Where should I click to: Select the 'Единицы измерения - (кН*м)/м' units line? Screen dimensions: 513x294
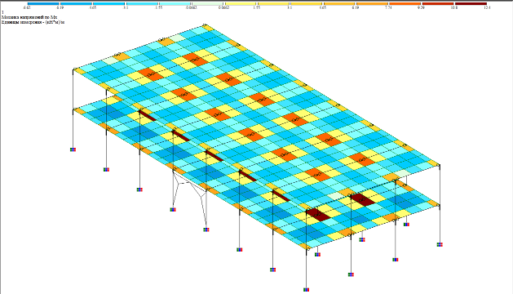point(33,22)
